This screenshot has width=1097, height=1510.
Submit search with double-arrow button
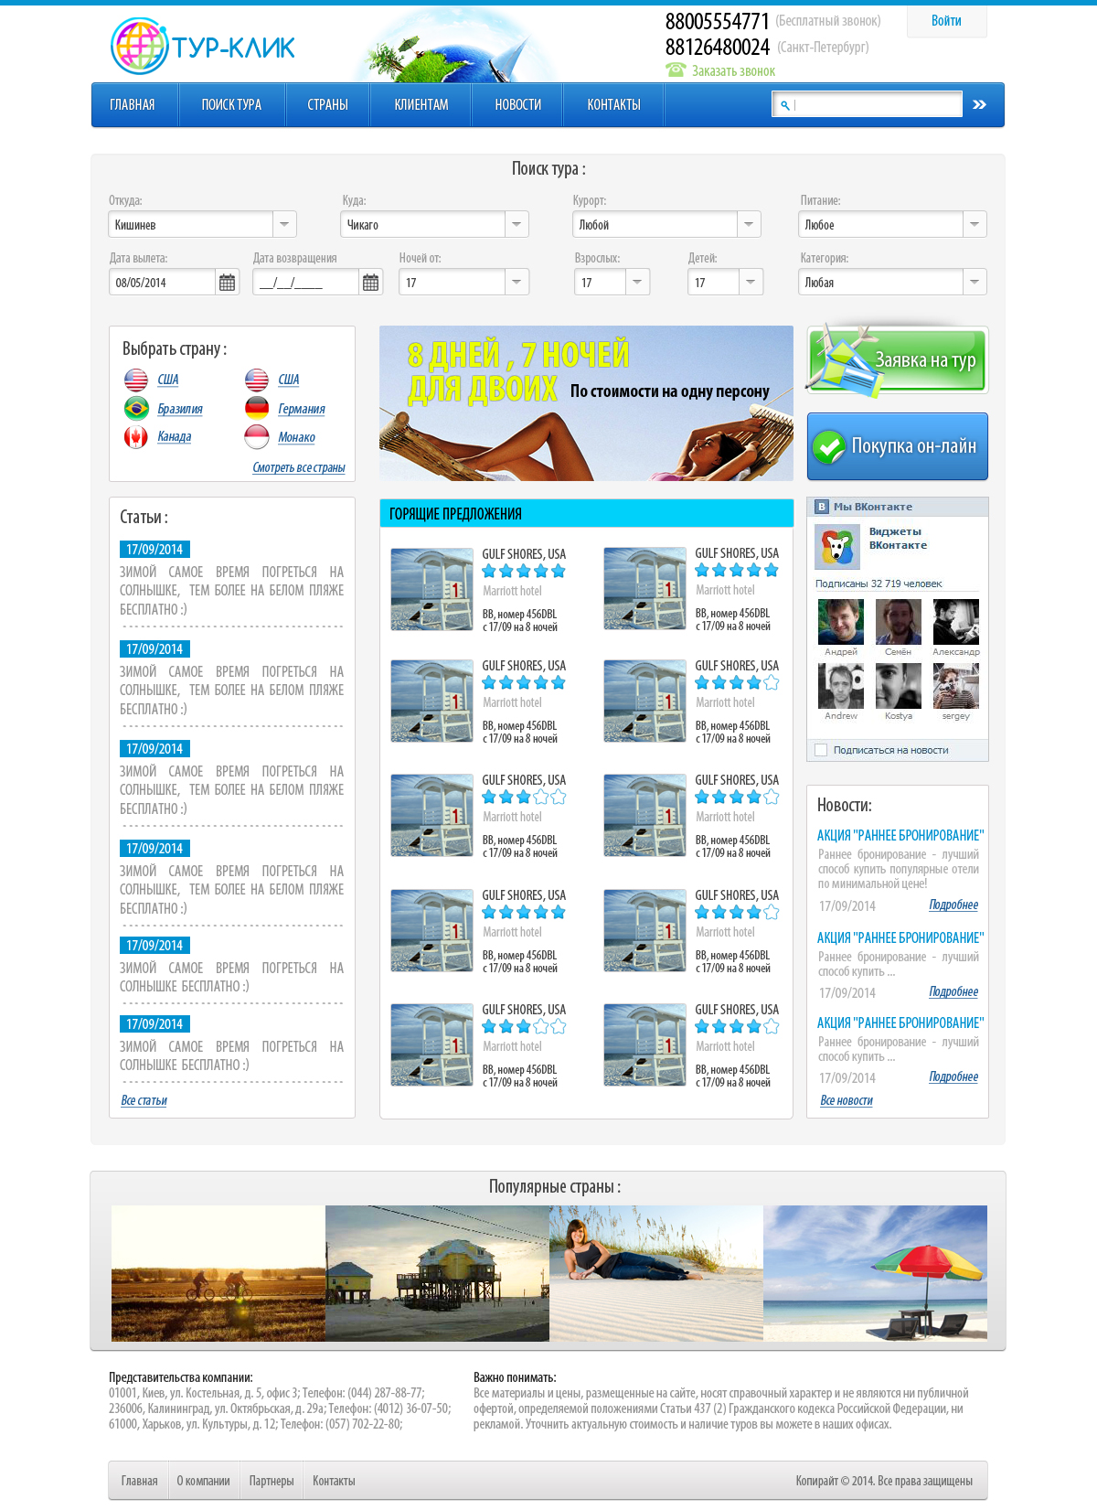(x=979, y=104)
